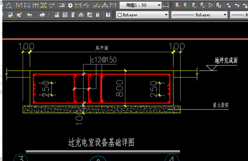
Task: Change objects to current layer icon
Action: [186, 5]
